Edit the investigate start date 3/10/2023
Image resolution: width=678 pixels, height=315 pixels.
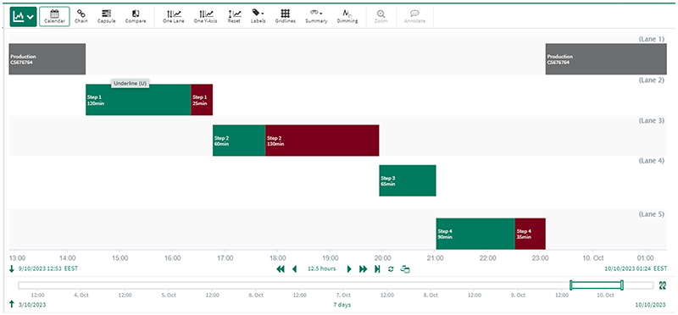pos(31,305)
